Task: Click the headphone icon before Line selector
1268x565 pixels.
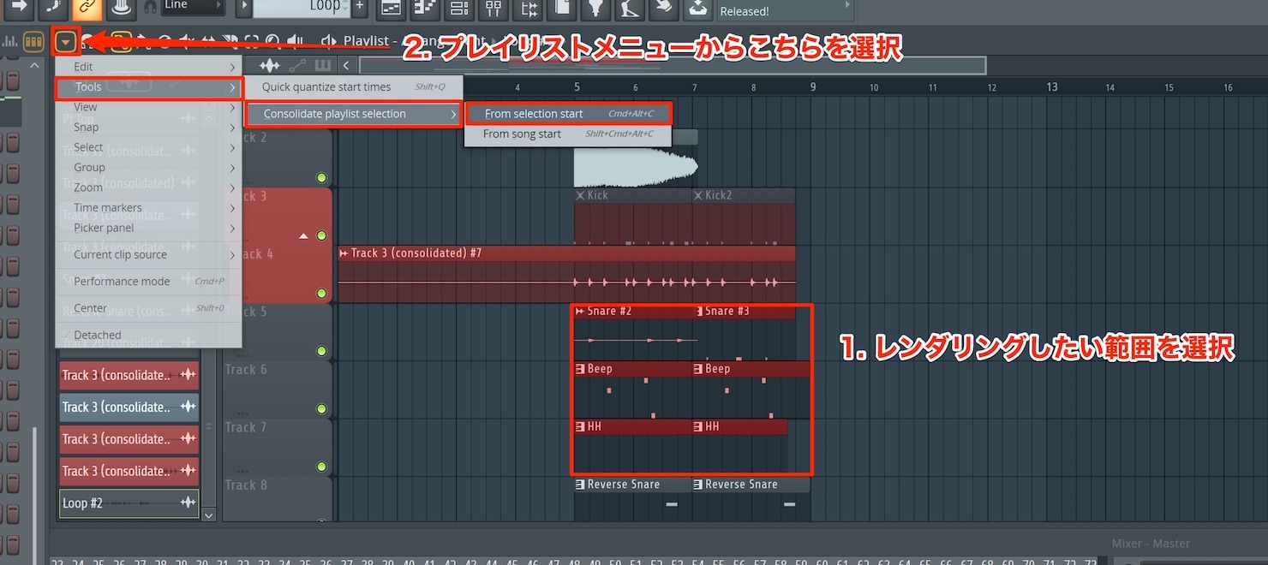Action: 150,7
